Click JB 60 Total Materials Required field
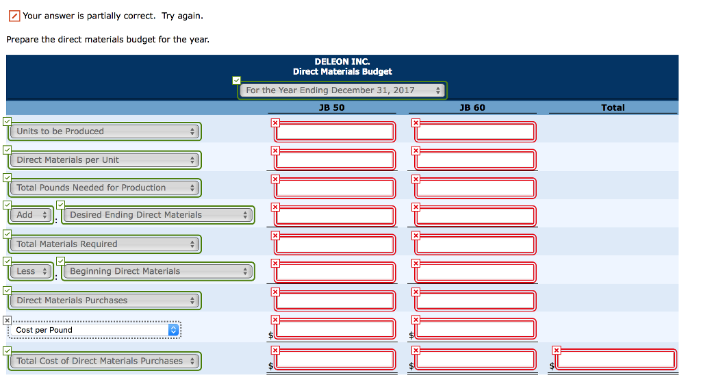 point(475,244)
